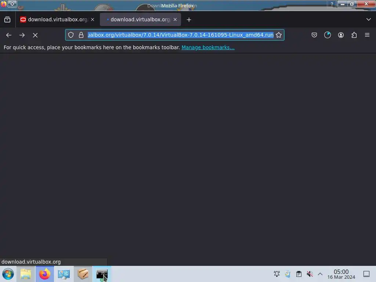The width and height of the screenshot is (376, 282).
Task: Close the second loading tab
Action: pyautogui.click(x=175, y=20)
